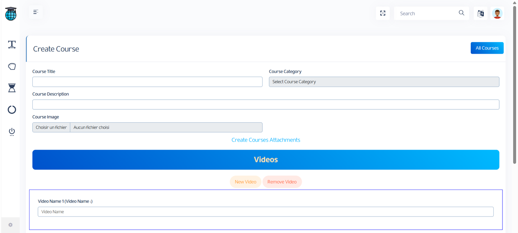This screenshot has height=233, width=518.
Task: Click the graduation cap globe logo
Action: [x=11, y=14]
